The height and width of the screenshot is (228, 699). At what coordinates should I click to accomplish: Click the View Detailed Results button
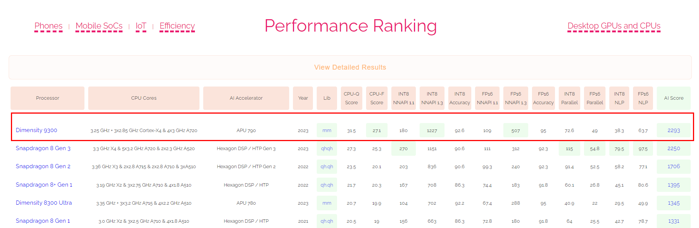[x=350, y=67]
